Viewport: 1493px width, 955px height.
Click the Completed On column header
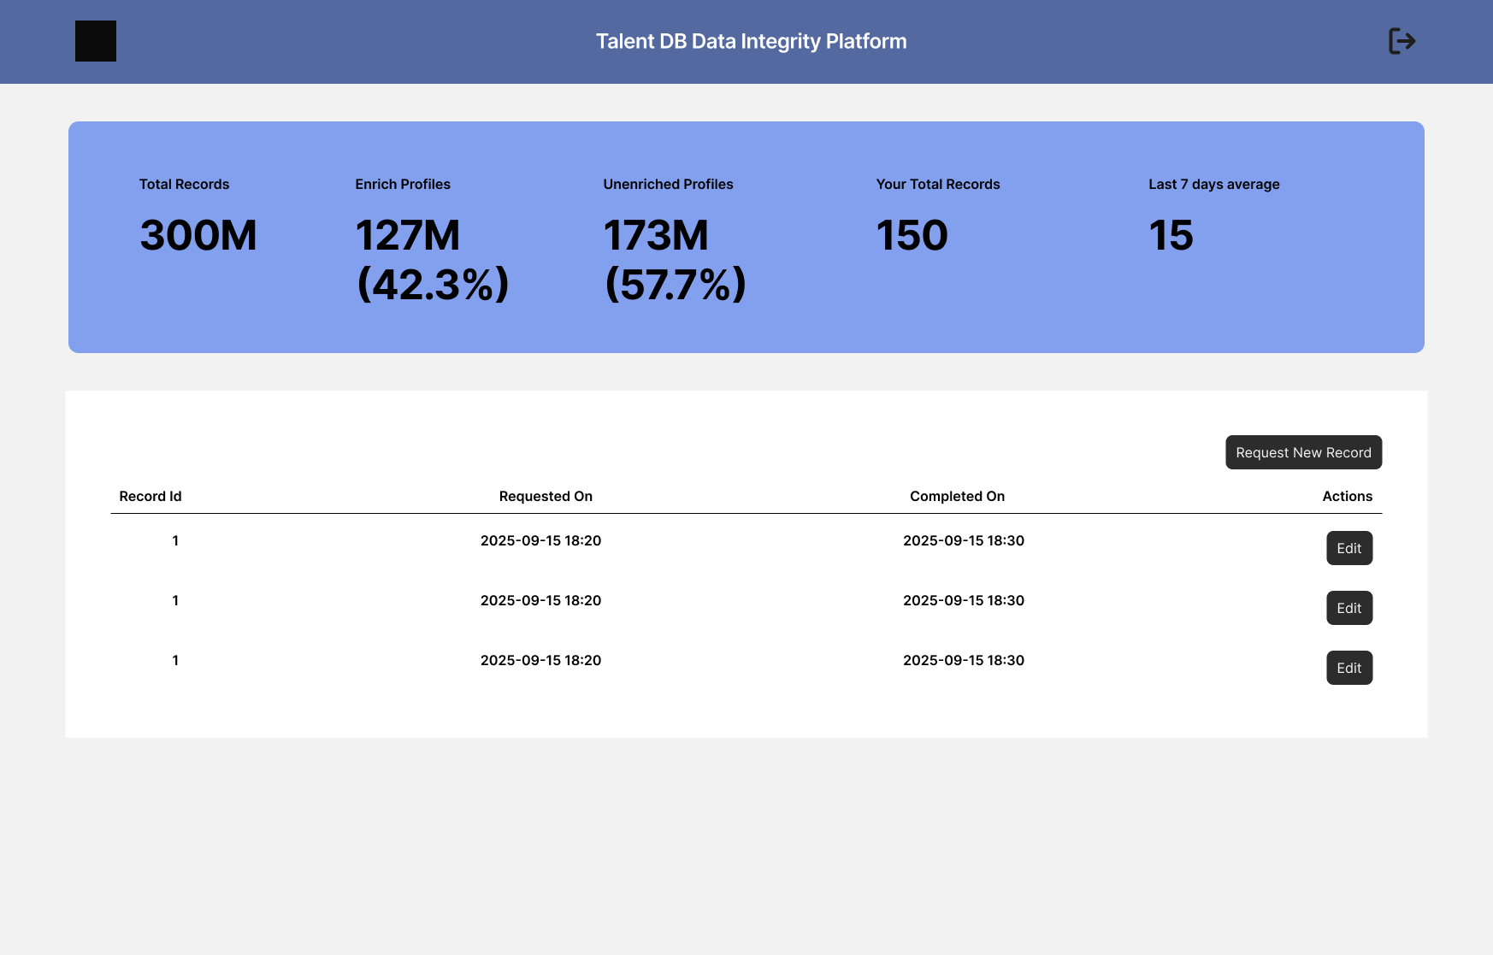tap(957, 496)
